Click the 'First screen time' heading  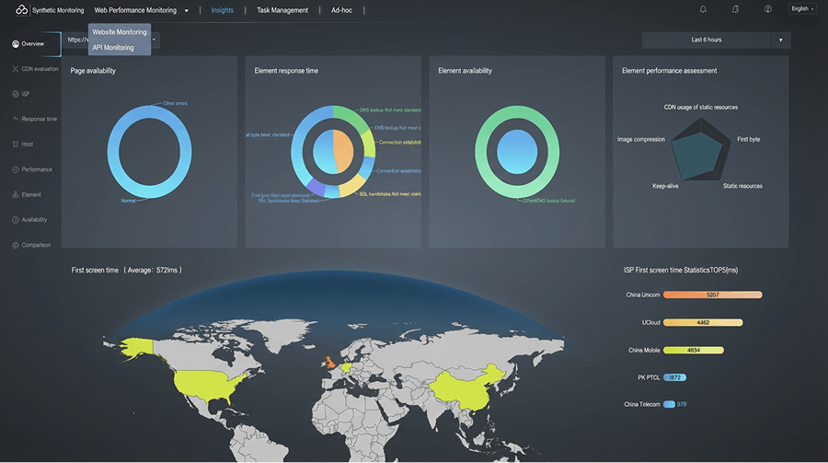point(95,270)
